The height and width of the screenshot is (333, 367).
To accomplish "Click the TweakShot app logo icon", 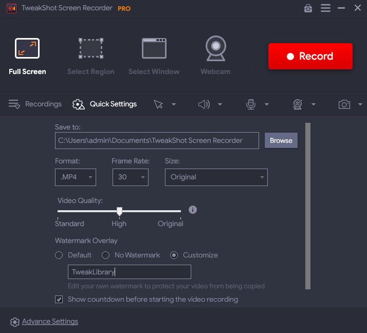I will [x=11, y=9].
